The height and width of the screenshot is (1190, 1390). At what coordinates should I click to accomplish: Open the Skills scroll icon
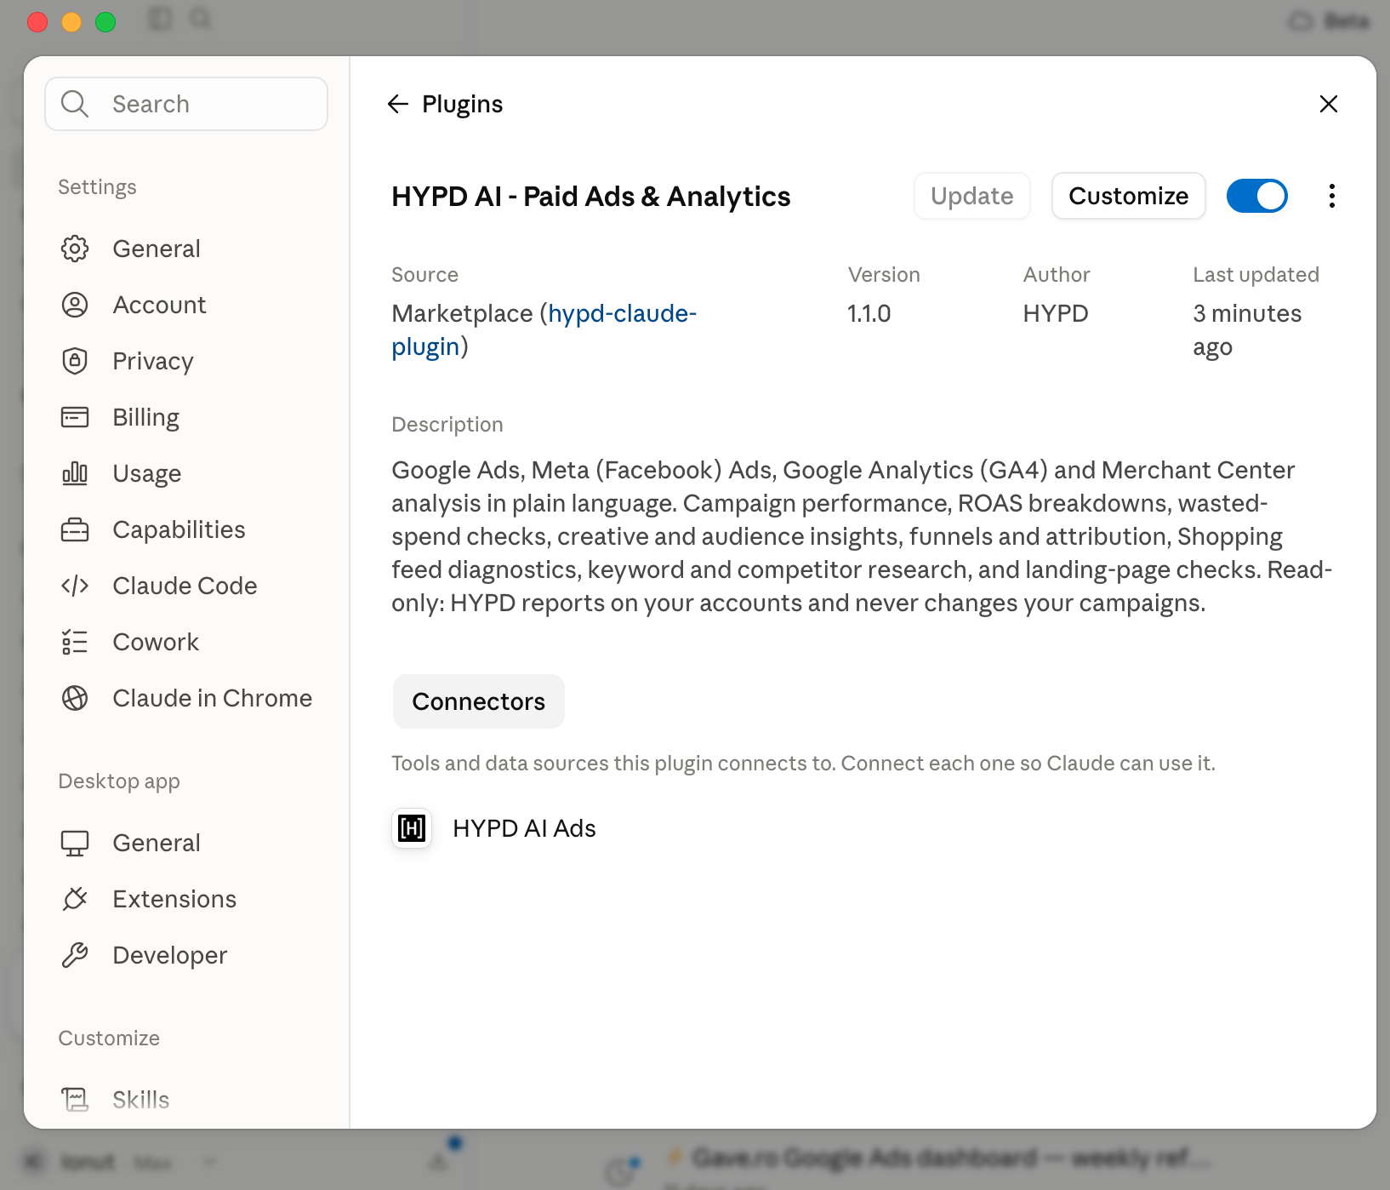75,1100
